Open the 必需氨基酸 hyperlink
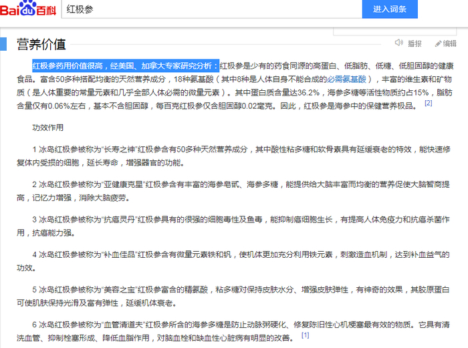The image size is (468, 348). click(346, 79)
